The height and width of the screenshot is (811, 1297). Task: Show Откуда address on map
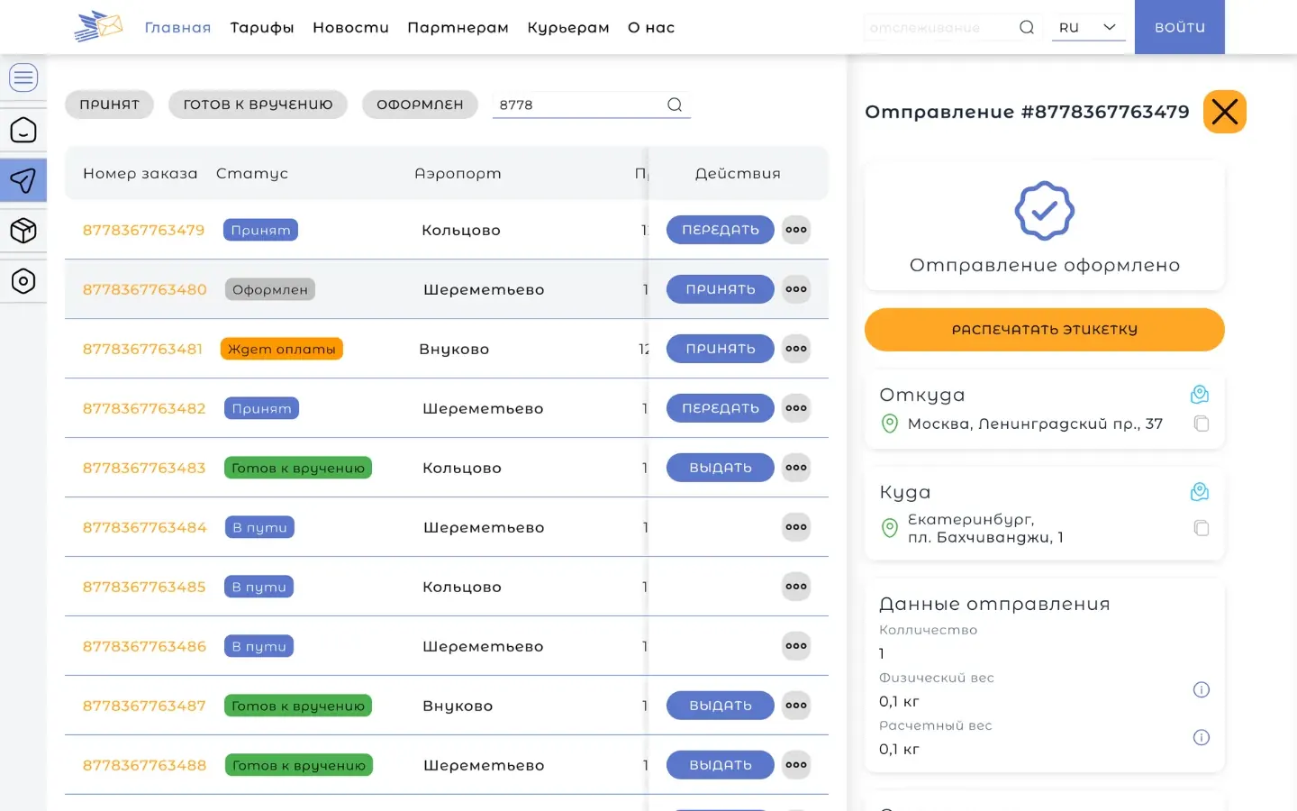pos(1200,395)
